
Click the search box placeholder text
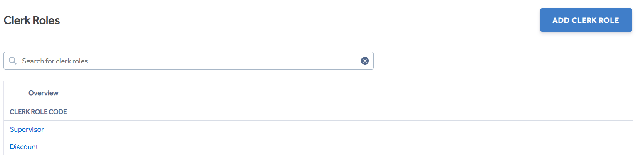(55, 61)
